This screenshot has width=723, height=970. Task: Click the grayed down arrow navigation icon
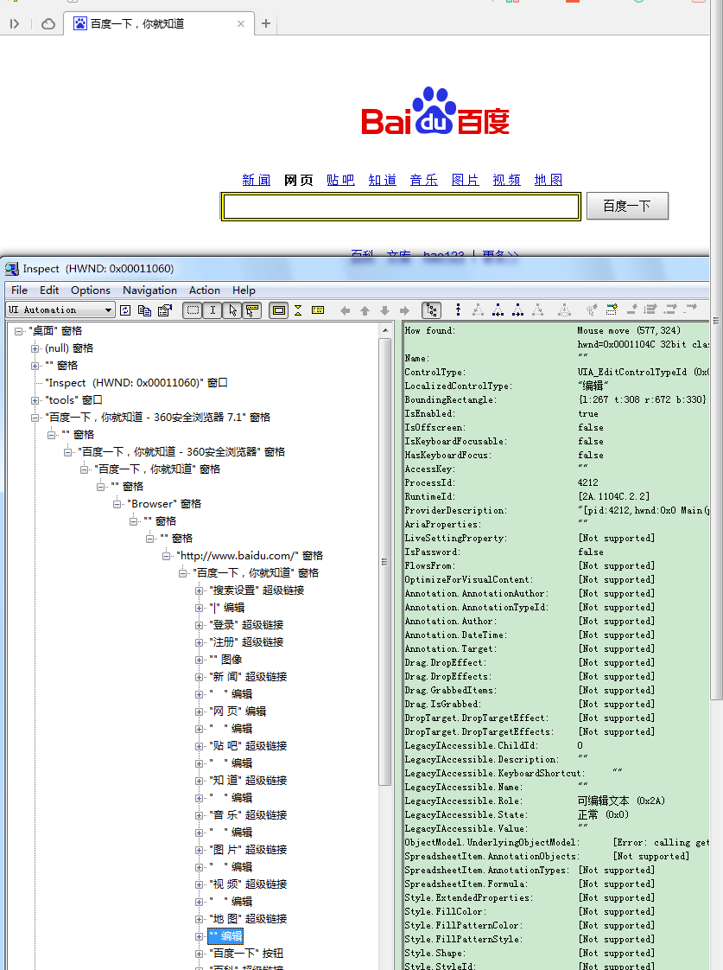[x=385, y=310]
